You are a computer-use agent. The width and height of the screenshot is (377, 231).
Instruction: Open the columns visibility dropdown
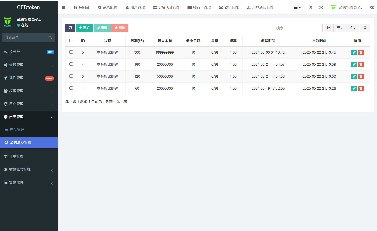click(x=340, y=28)
